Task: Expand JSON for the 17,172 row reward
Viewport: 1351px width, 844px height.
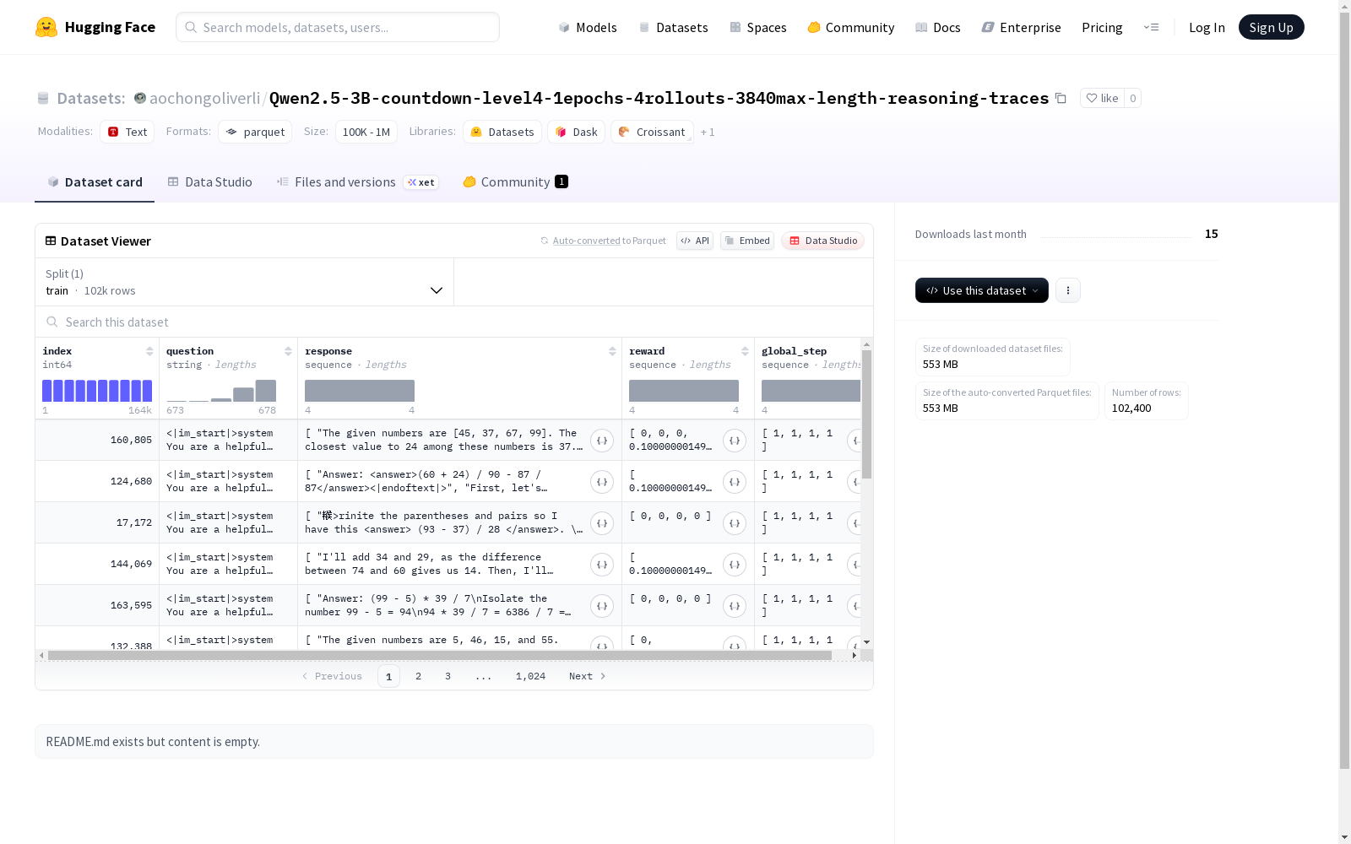Action: pos(735,522)
